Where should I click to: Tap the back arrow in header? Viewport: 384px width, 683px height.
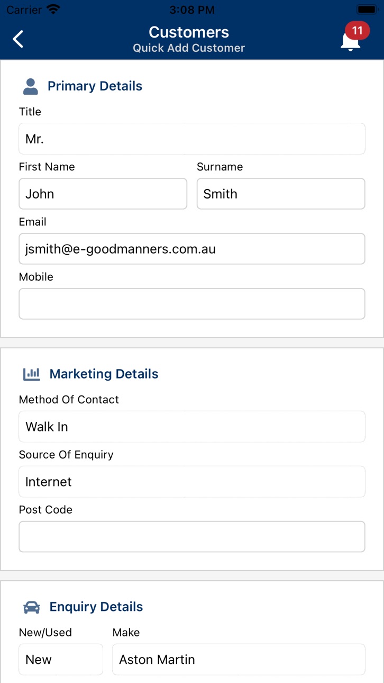(x=19, y=39)
